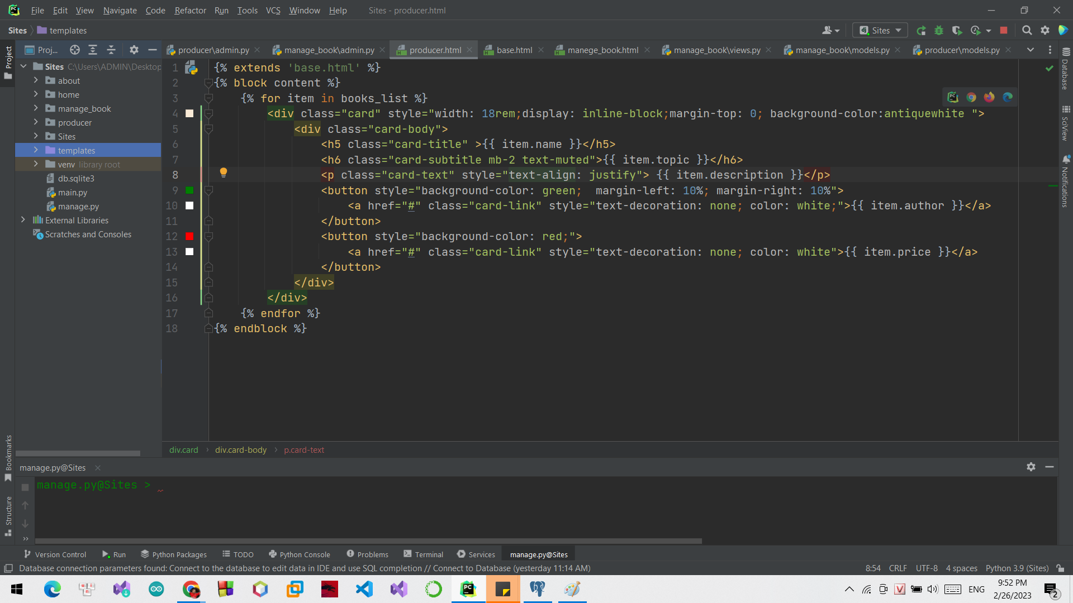Open the Database side tool window
The width and height of the screenshot is (1073, 603).
click(x=1066, y=69)
